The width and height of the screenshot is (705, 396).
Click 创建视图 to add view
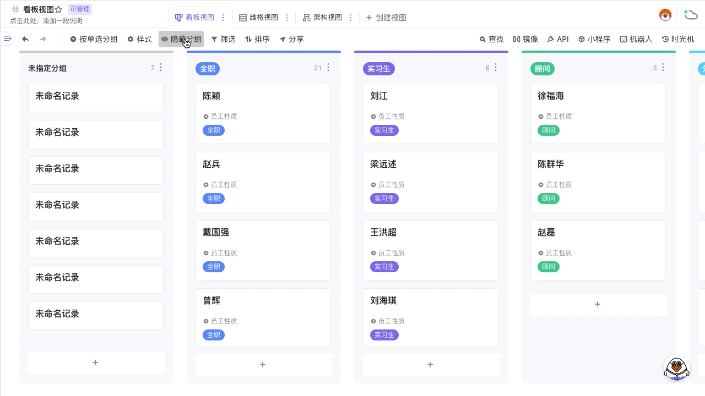(386, 18)
